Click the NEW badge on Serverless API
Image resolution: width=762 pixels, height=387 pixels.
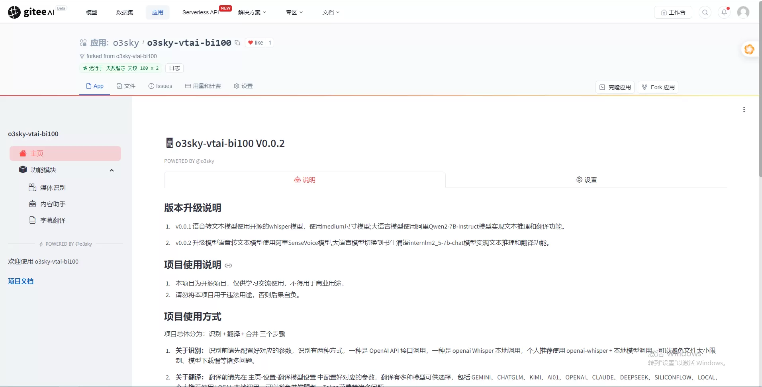225,8
